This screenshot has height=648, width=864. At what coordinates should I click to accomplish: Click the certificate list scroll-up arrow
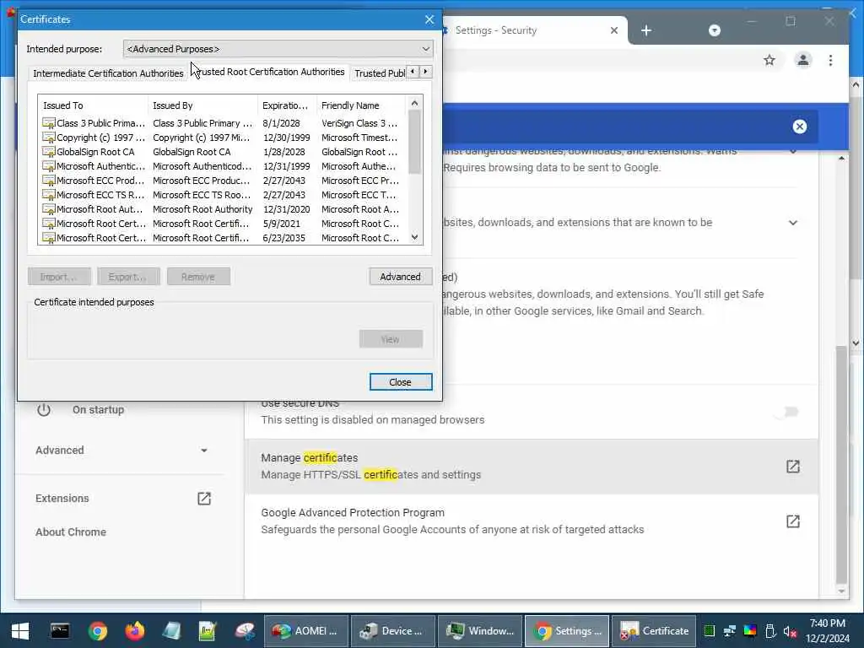(415, 104)
